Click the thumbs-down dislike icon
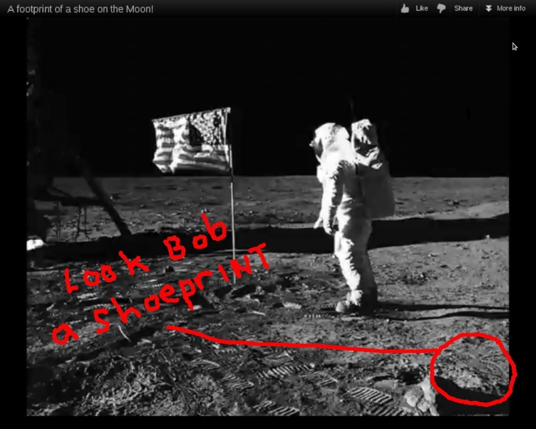This screenshot has width=536, height=429. coord(442,9)
